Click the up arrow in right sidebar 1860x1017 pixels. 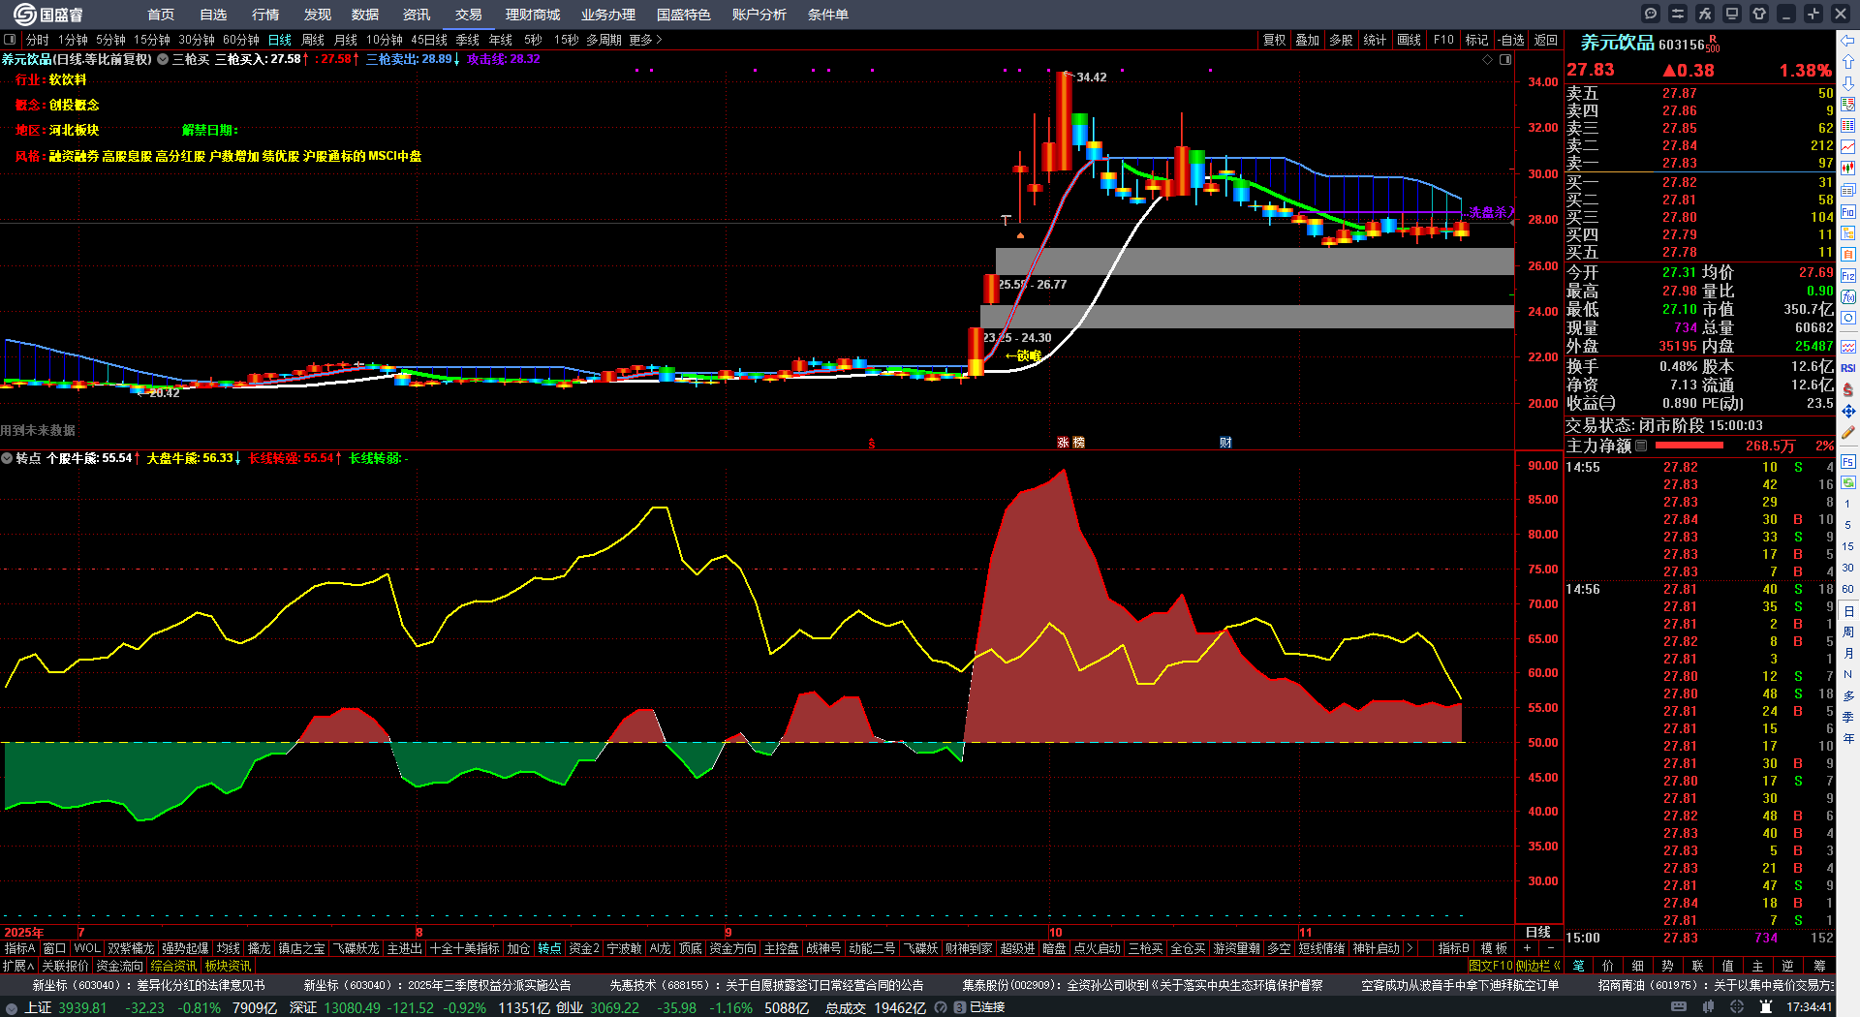(x=1848, y=62)
